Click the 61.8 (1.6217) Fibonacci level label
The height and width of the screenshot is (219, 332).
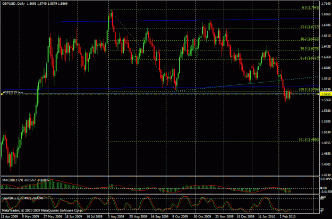(310, 58)
